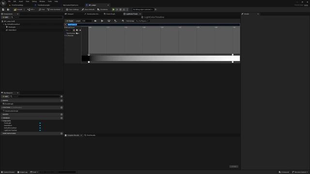Select the LightColorTimeline variable
The height and width of the screenshot is (174, 310).
pyautogui.click(x=11, y=130)
